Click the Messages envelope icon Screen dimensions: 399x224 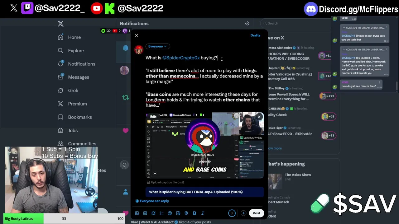[60, 77]
